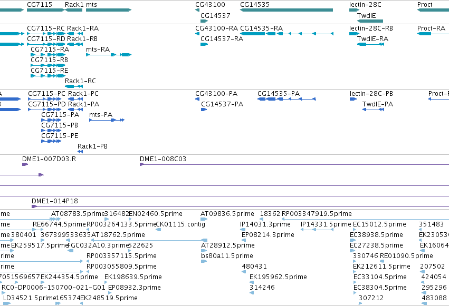Click the Rack1-PA protein label
The width and height of the screenshot is (449, 306).
[83, 104]
